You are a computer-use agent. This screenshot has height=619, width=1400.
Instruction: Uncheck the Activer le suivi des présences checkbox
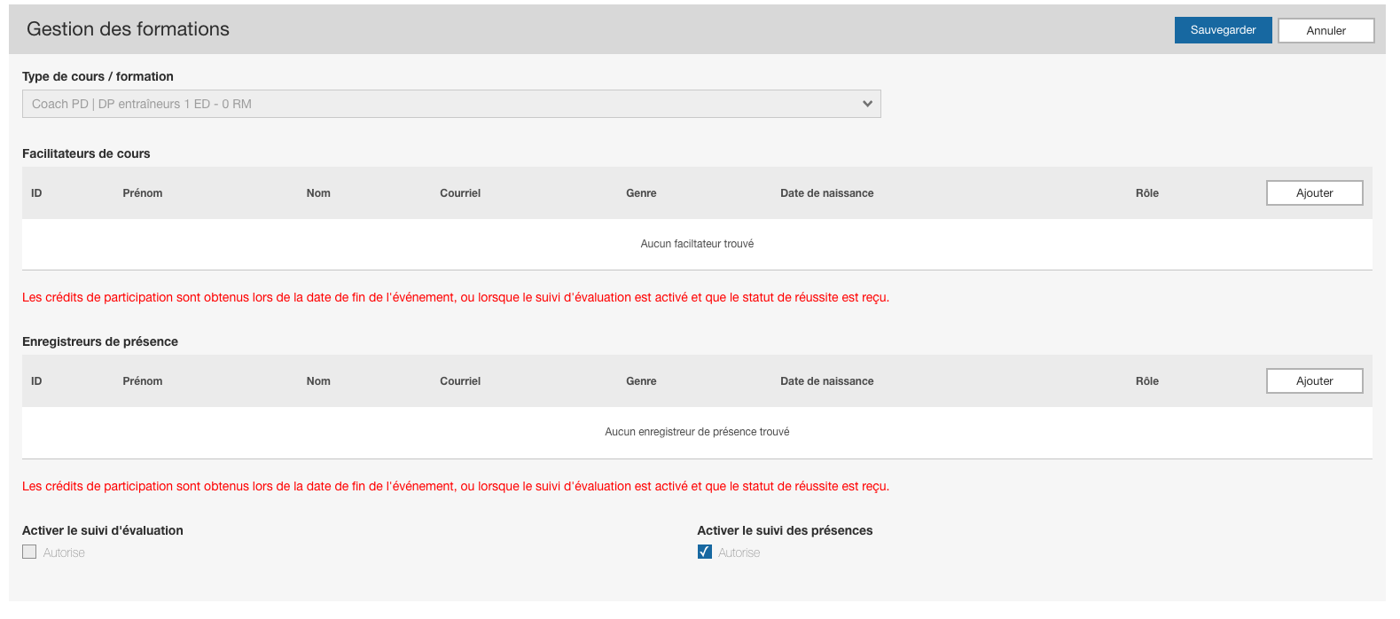(x=705, y=552)
